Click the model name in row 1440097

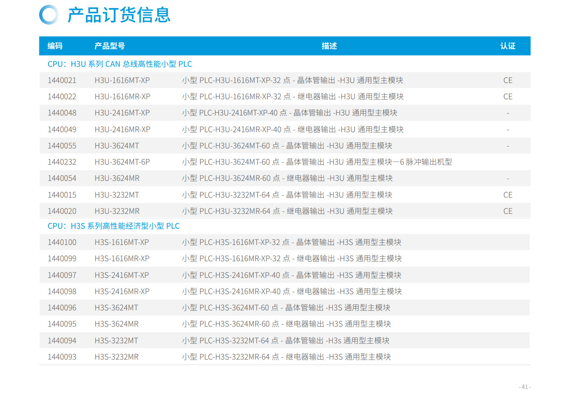(x=121, y=275)
